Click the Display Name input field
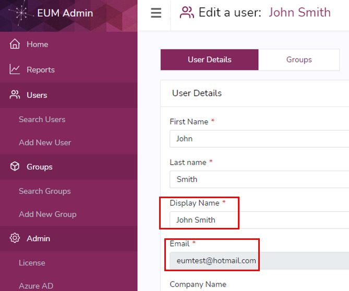Viewport: 349px width, 291px height. (x=259, y=220)
